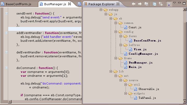Fold the delEventHandler function in editor gutter

pos(7,52)
